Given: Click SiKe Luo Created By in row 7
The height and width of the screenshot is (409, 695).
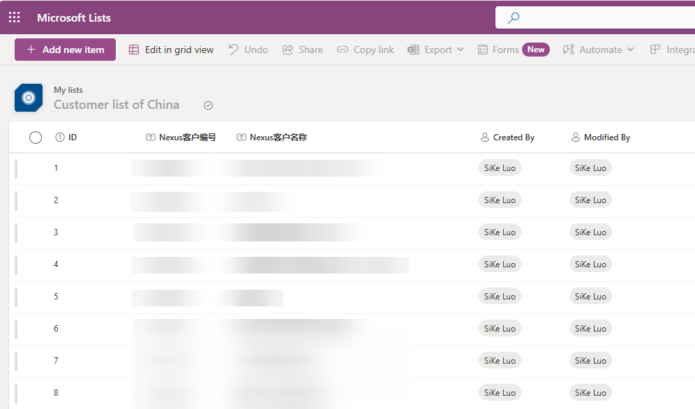Looking at the screenshot, I should point(500,361).
